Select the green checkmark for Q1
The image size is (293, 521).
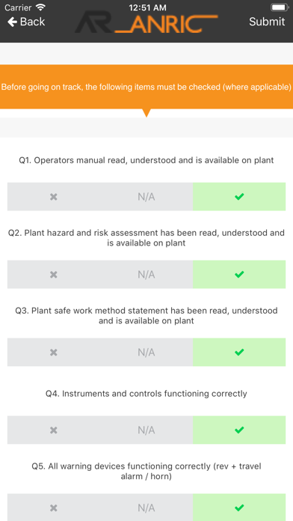click(239, 197)
